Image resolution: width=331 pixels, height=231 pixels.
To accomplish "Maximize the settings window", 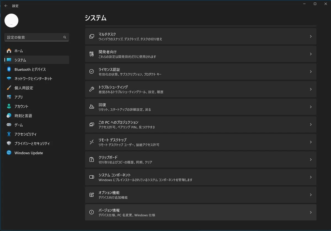I will [315, 4].
